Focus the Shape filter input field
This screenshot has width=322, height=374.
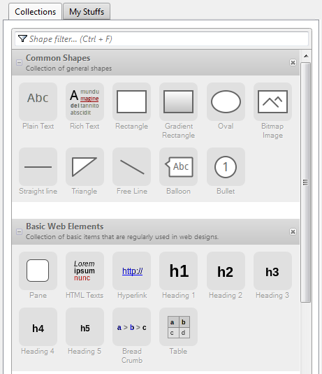point(161,39)
